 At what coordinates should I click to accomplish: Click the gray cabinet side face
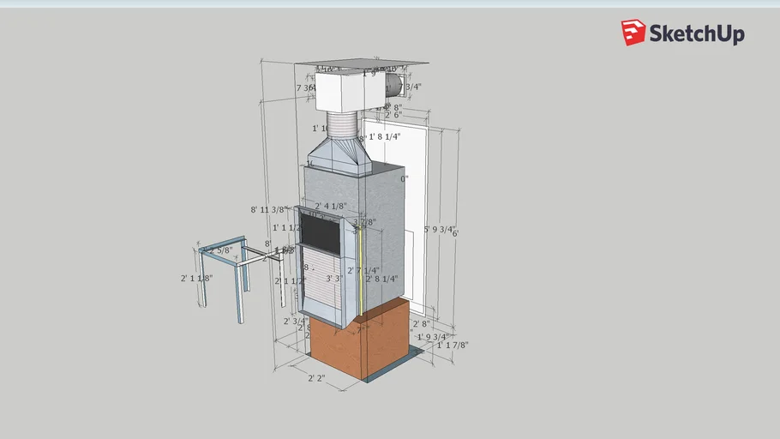(385, 239)
